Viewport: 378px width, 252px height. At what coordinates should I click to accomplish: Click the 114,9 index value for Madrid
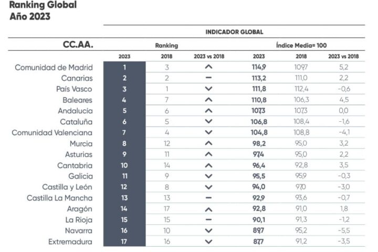tap(259, 67)
